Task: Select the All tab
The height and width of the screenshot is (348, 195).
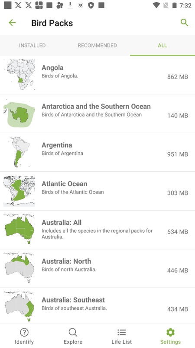Action: click(x=162, y=45)
